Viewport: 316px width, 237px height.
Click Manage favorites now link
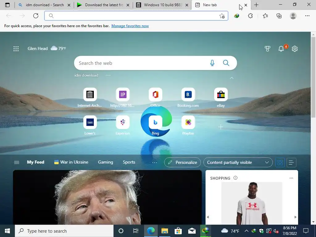click(130, 26)
